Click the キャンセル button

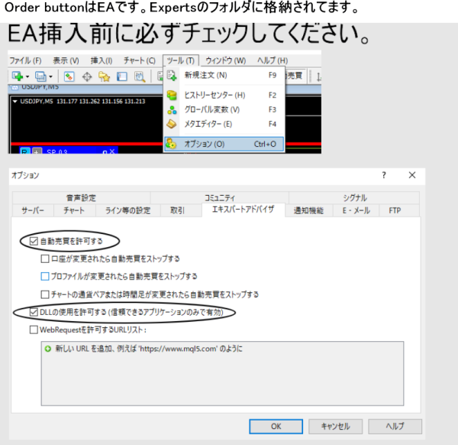[x=335, y=426]
